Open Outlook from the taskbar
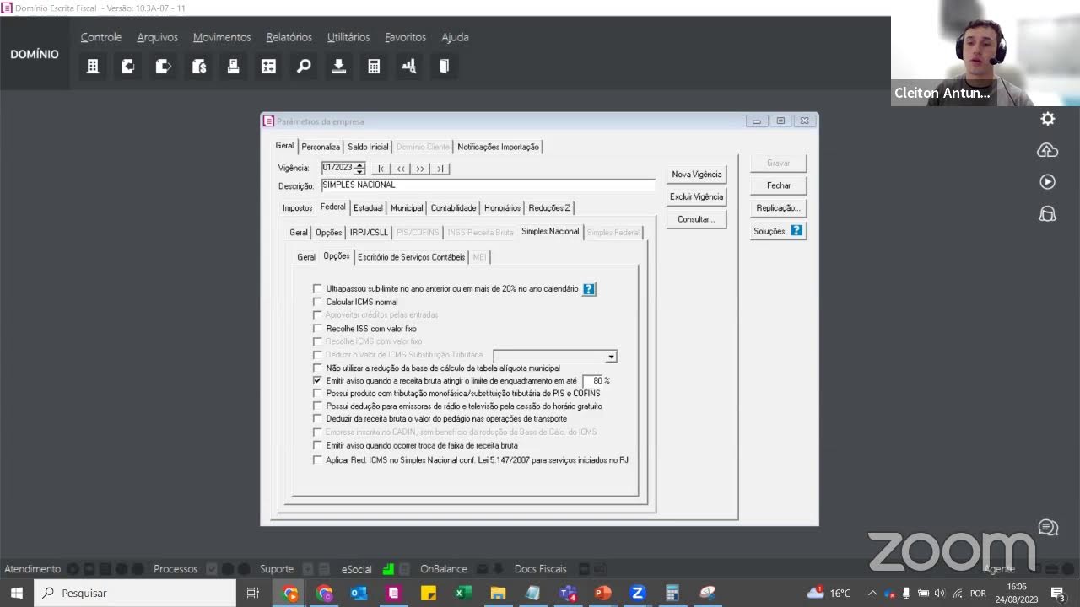The height and width of the screenshot is (607, 1080). point(359,593)
